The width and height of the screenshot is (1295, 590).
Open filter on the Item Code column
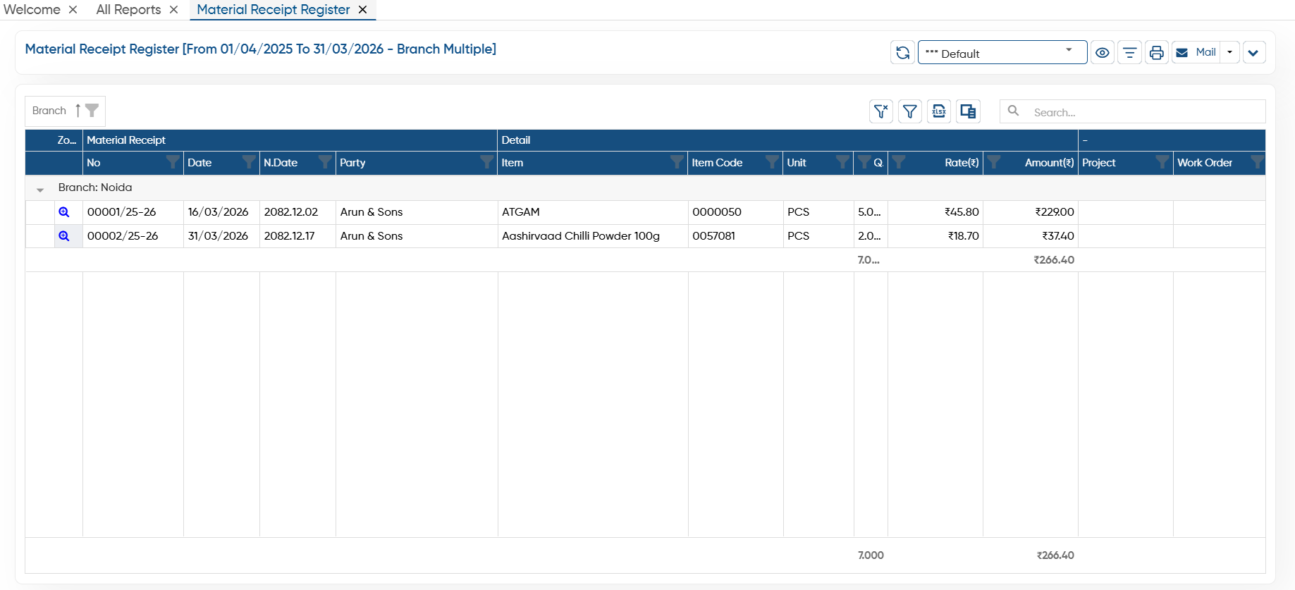773,162
